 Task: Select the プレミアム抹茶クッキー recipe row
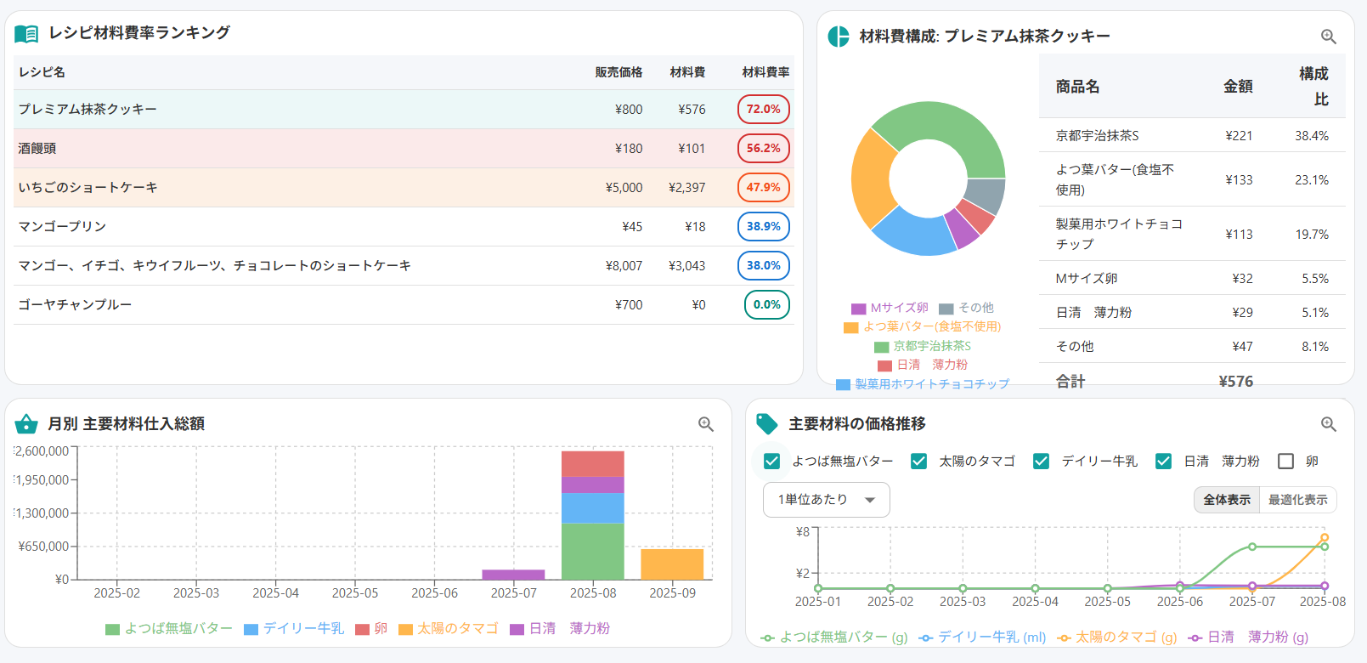click(404, 109)
